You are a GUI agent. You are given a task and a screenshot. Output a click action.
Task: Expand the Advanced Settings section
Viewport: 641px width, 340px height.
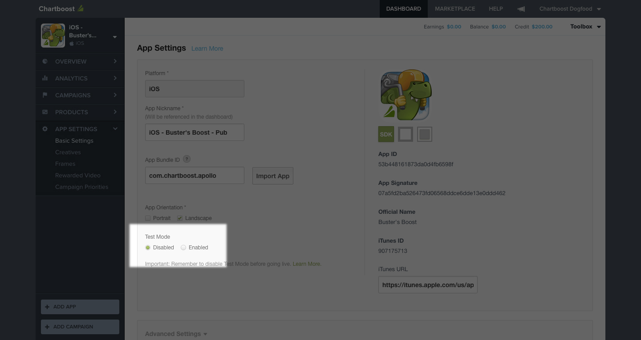(176, 334)
